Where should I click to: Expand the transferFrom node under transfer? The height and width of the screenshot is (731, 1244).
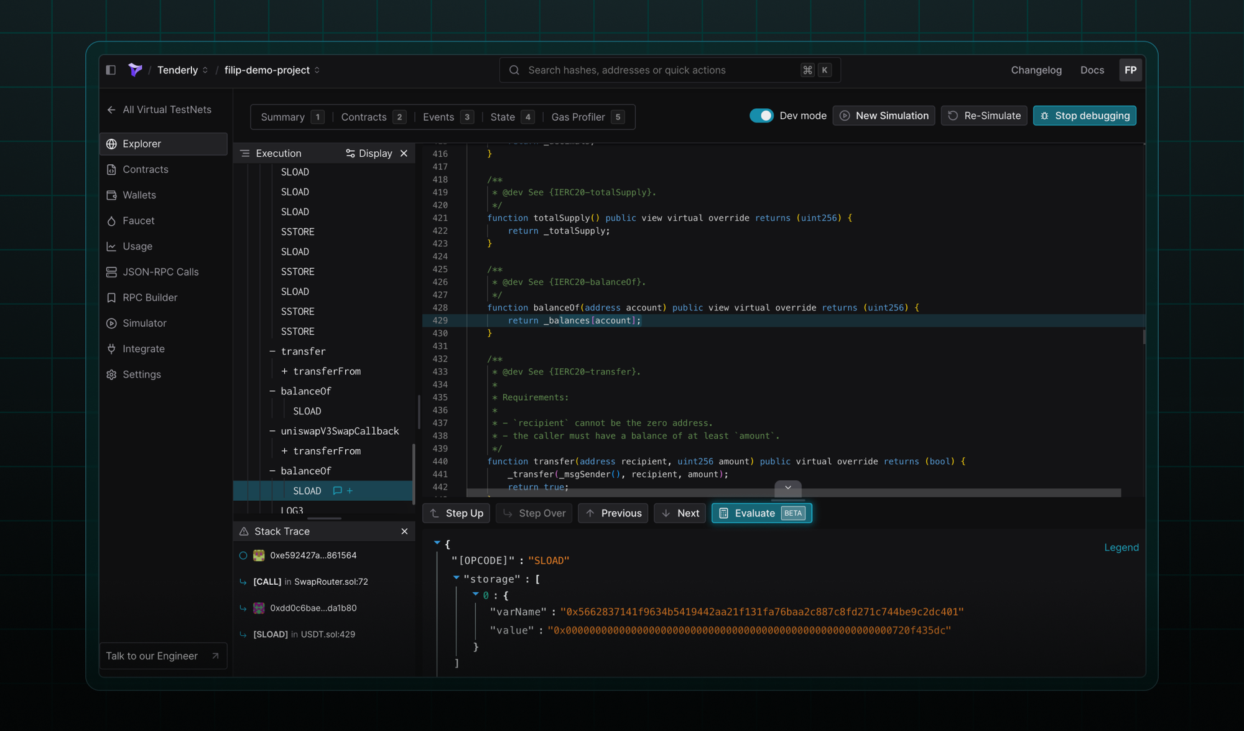coord(284,371)
